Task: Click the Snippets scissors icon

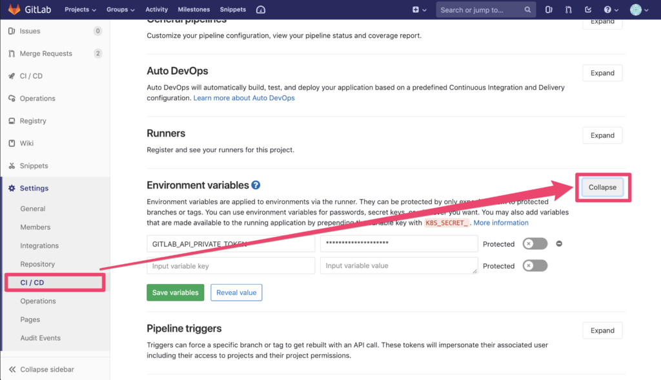Action: pyautogui.click(x=12, y=166)
